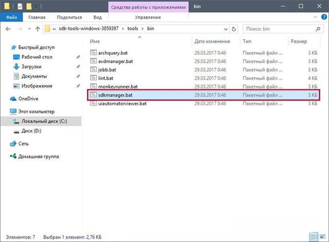
Task: Open the quick access toolbar dropdown
Action: (x=36, y=7)
